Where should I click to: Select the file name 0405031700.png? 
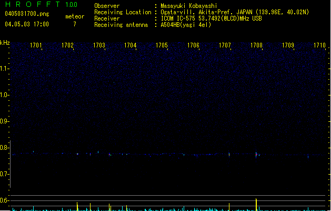27,14
